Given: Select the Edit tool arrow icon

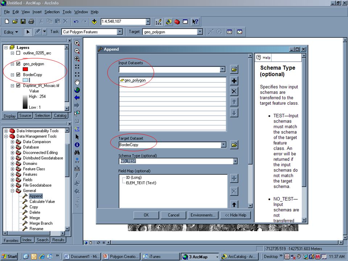Looking at the screenshot, I should pyautogui.click(x=28, y=32).
